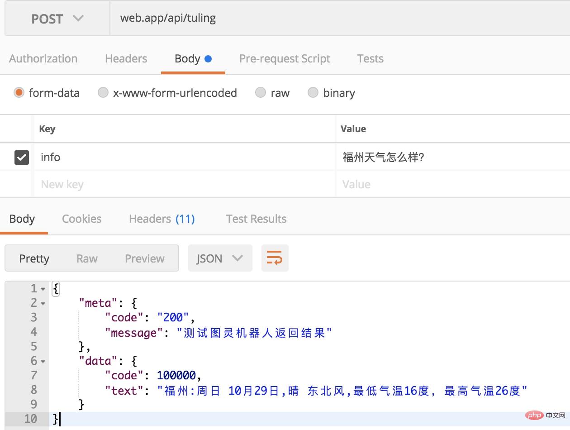570x430 pixels.
Task: Collapse the "meta" object fold arrow
Action: (43, 303)
